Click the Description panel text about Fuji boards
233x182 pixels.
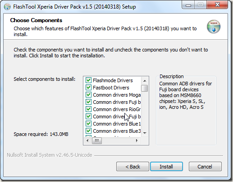[186, 95]
